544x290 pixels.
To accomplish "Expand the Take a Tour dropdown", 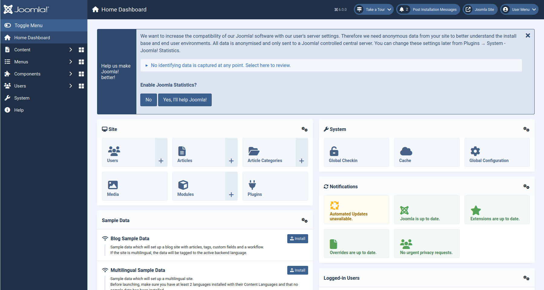I will pos(374,9).
